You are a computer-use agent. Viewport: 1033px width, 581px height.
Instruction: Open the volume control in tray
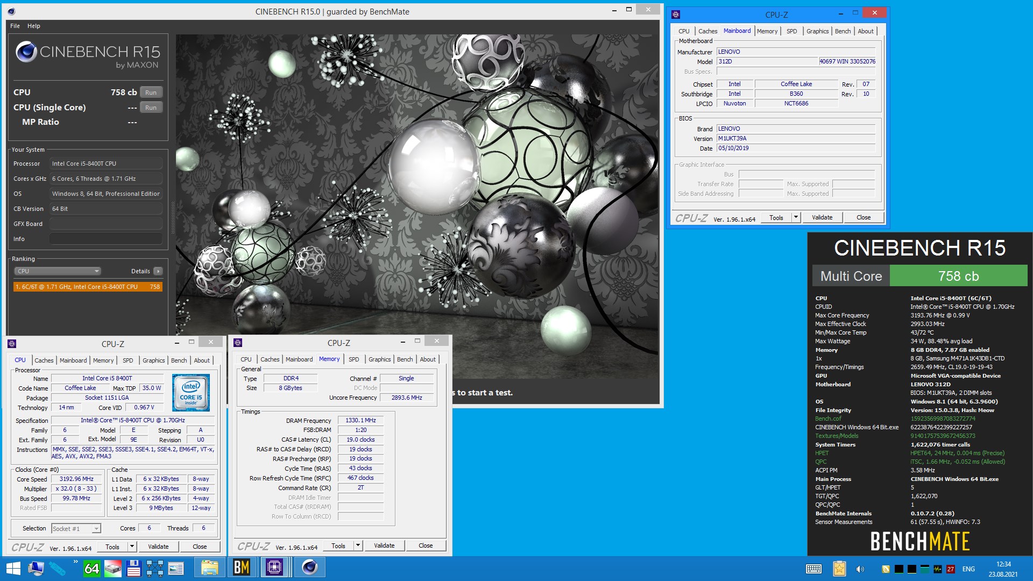click(860, 569)
